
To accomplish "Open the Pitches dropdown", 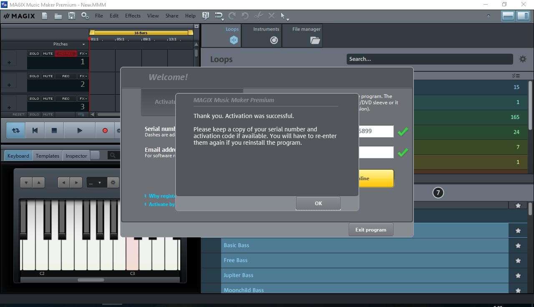I will pyautogui.click(x=83, y=44).
